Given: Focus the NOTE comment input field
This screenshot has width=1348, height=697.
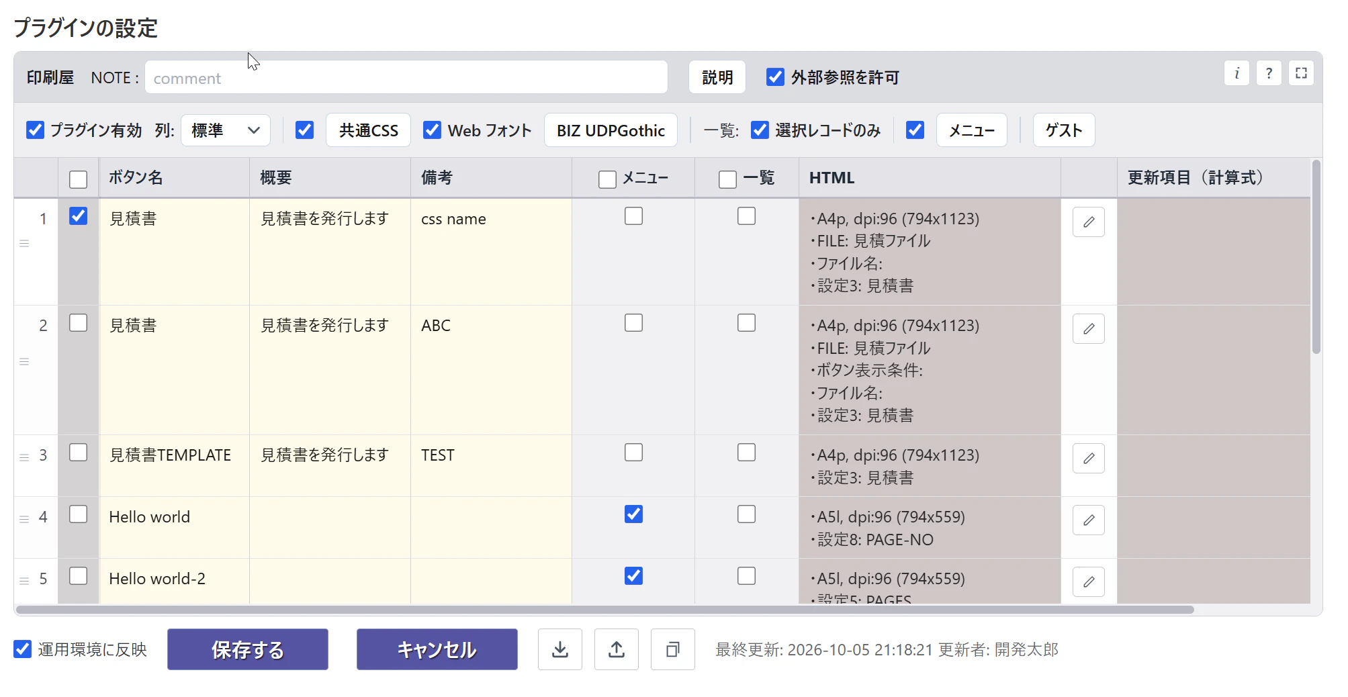Looking at the screenshot, I should [x=406, y=77].
